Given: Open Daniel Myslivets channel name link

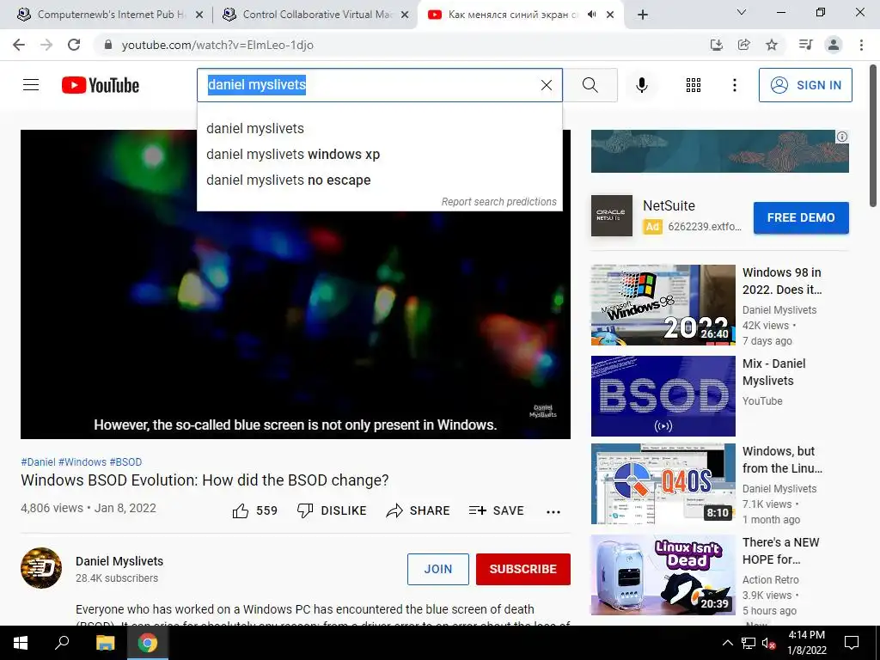Looking at the screenshot, I should pos(119,561).
